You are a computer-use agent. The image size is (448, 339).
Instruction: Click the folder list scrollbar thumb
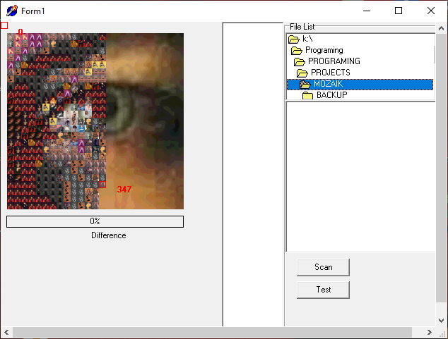point(435,54)
